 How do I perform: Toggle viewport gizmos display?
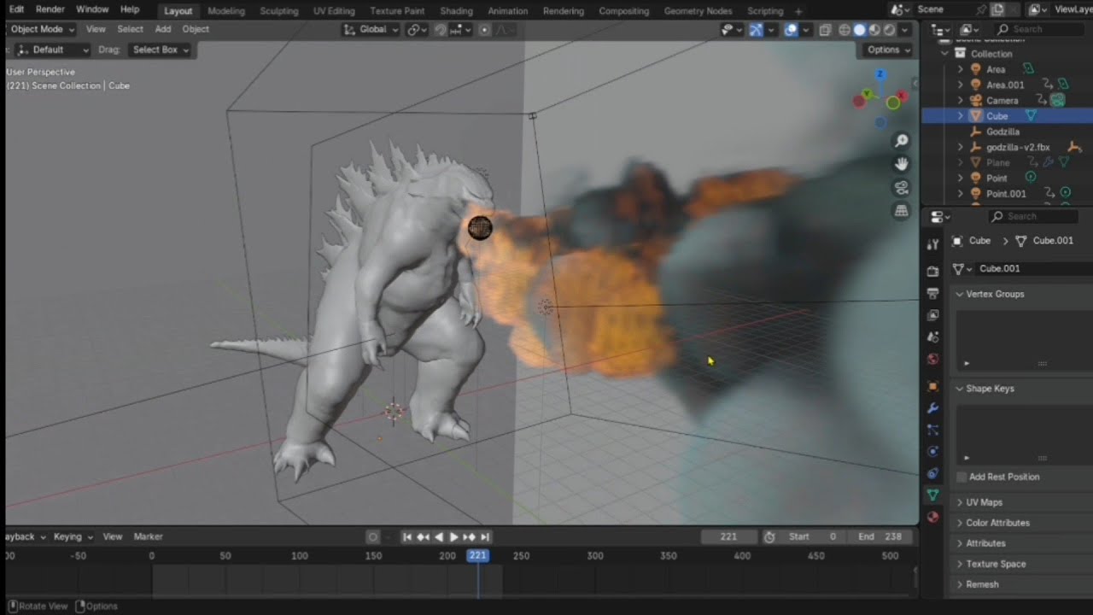(756, 30)
